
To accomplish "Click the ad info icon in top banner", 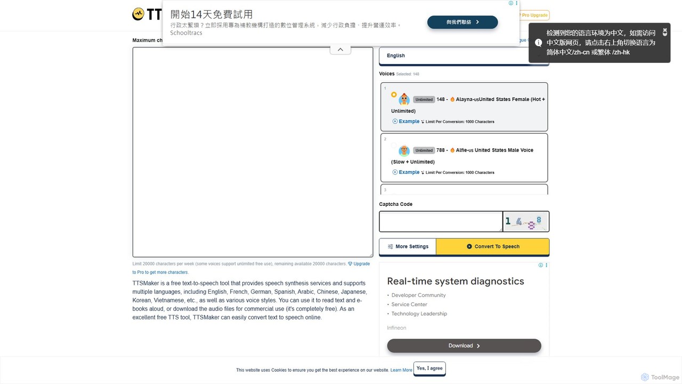I will pos(510,3).
